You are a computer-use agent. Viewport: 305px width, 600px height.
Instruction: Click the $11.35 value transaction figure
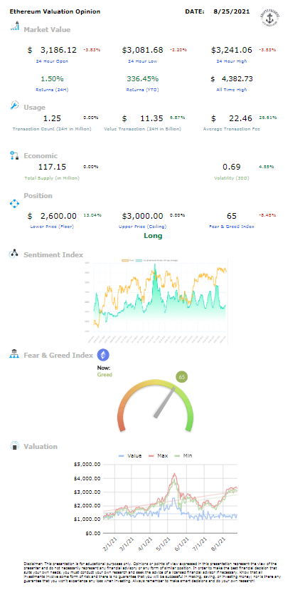point(142,118)
